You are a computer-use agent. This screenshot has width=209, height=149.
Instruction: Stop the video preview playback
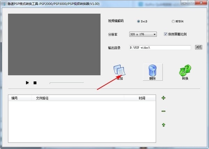point(35,83)
